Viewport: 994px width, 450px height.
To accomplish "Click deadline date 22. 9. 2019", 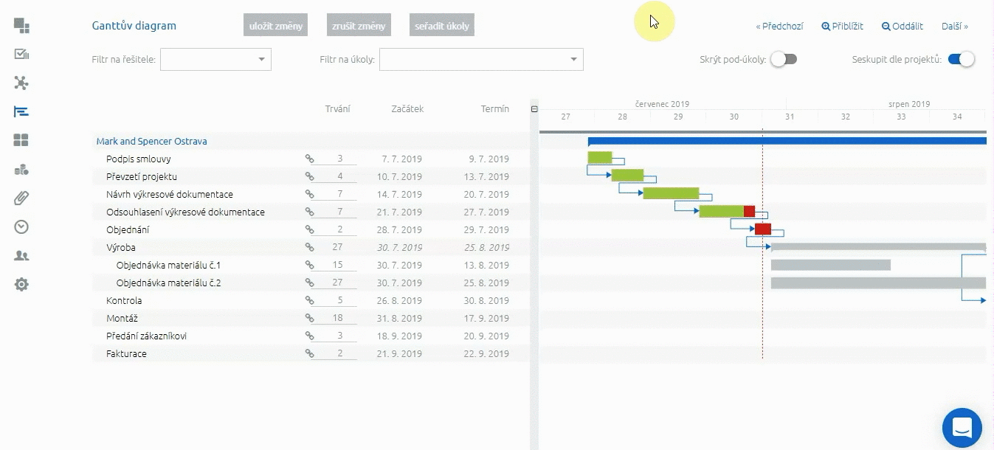I will pos(486,353).
